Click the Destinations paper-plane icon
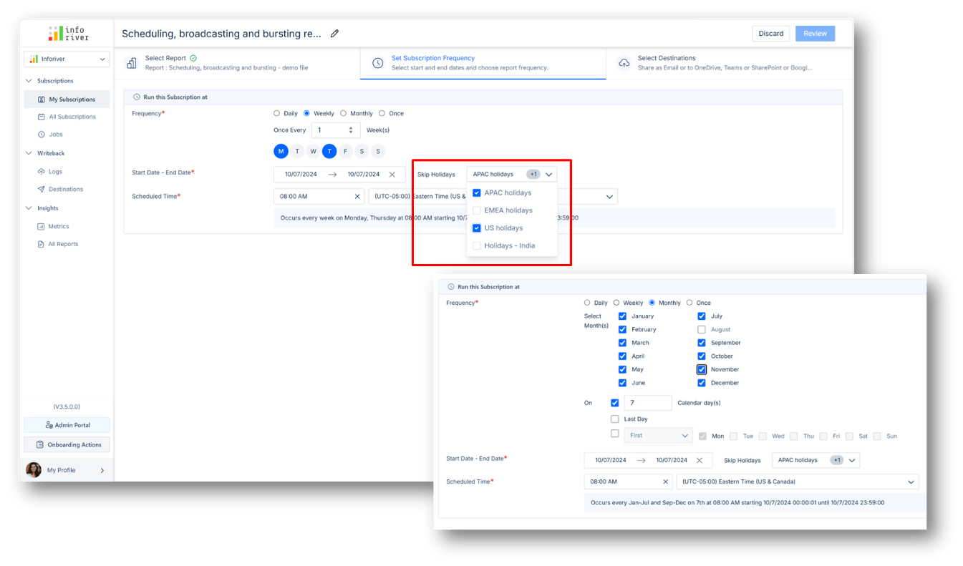 tap(41, 190)
